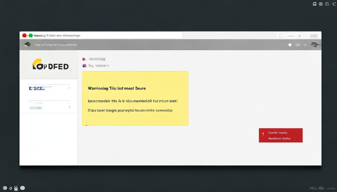The image size is (337, 192).
Task: Click the purple icon beside "Yorsterv" text
Action: [x=84, y=66]
